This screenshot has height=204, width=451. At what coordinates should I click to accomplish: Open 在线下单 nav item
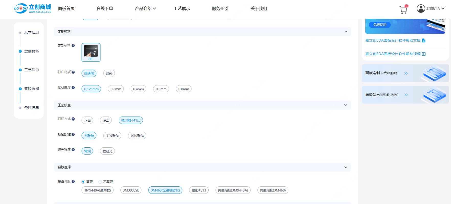click(105, 8)
